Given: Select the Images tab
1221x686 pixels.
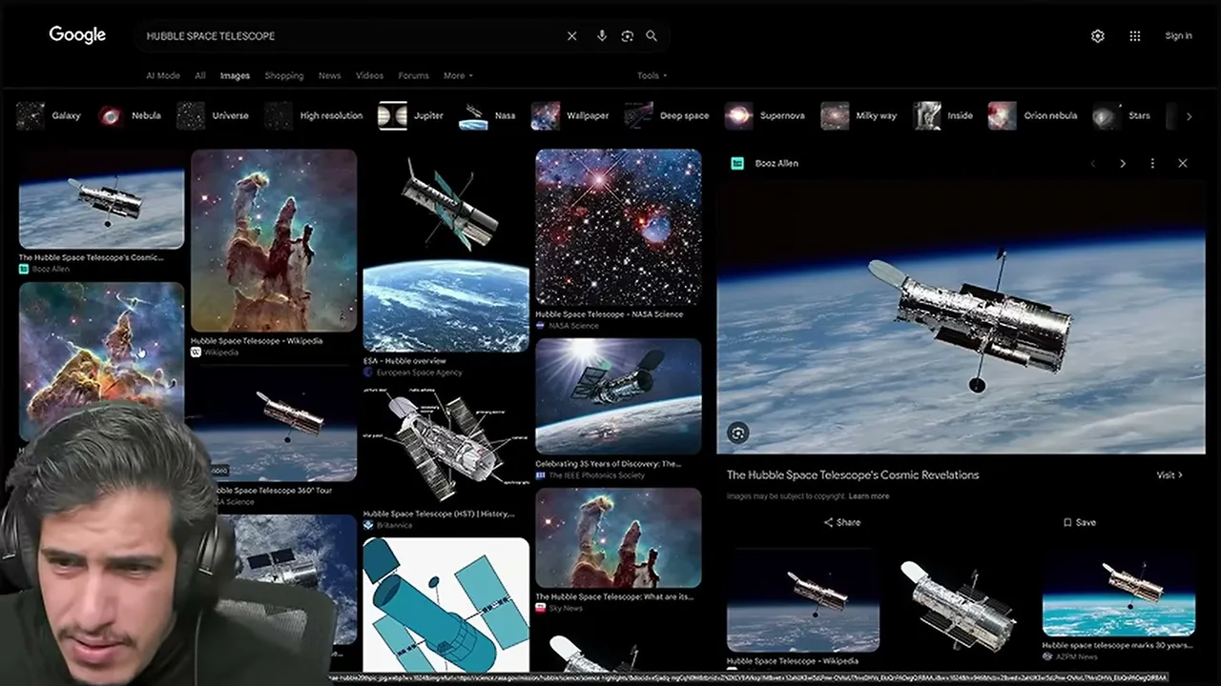Looking at the screenshot, I should click(x=235, y=75).
